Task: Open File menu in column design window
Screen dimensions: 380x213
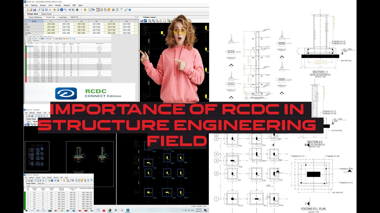Action: tap(27, 5)
